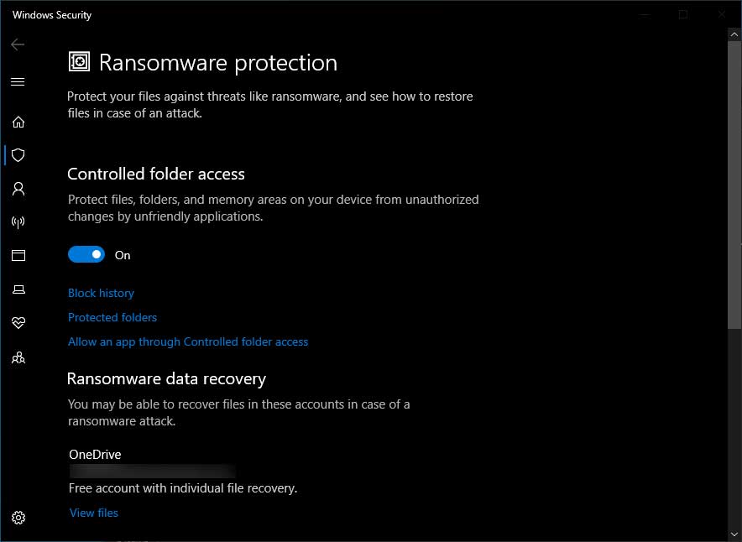
Task: Open Firewall & network protection
Action: tap(18, 222)
